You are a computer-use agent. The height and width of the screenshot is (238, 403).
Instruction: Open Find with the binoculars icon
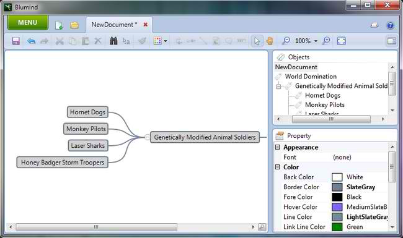pyautogui.click(x=113, y=41)
